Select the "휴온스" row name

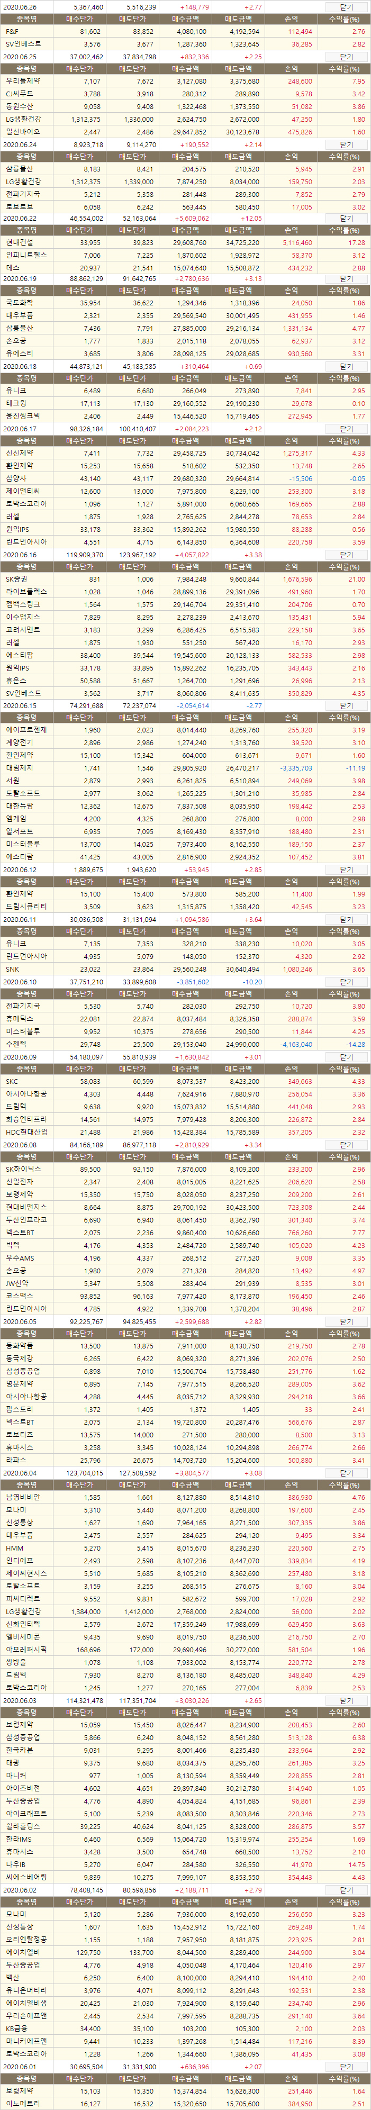point(15,680)
